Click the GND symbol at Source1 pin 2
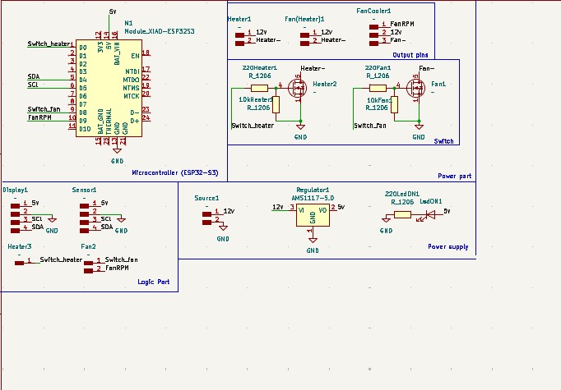The image size is (561, 390). [223, 228]
